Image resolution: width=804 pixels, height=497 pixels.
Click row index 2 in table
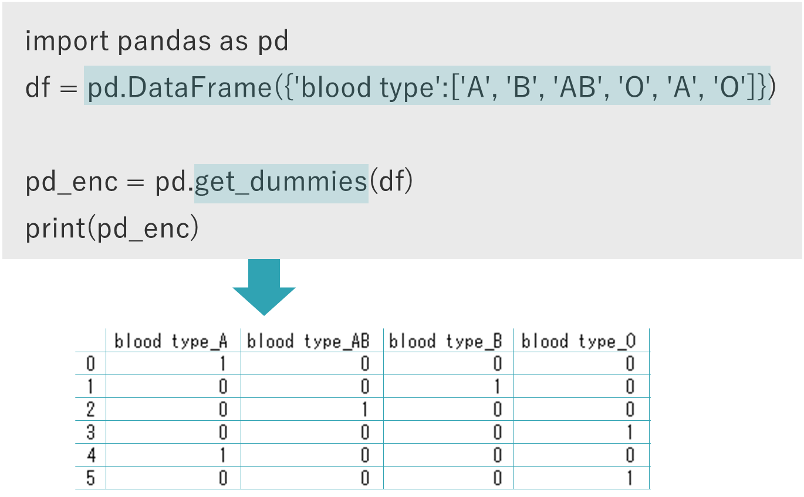pyautogui.click(x=90, y=410)
